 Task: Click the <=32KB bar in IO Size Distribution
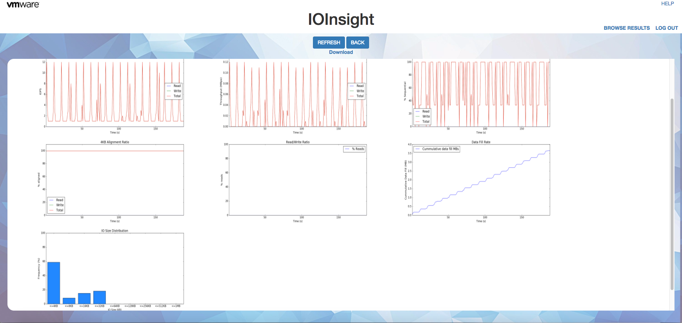(x=99, y=297)
